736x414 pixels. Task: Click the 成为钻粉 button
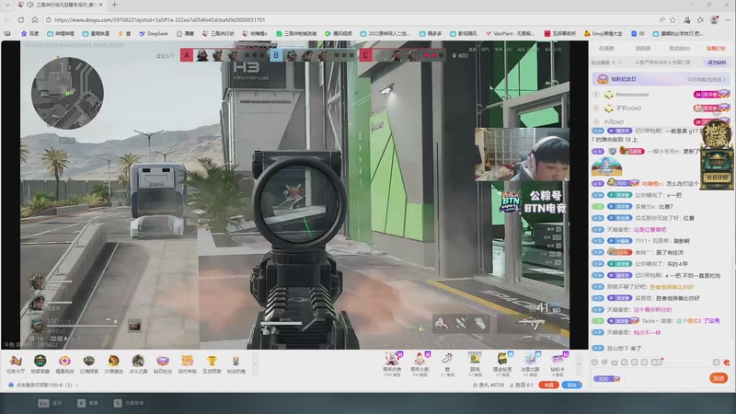(717, 62)
